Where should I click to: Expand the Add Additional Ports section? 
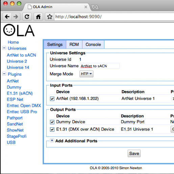pos(52,141)
